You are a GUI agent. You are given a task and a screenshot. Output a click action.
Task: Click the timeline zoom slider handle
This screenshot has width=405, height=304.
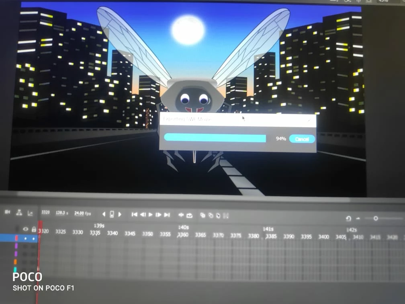376,218
